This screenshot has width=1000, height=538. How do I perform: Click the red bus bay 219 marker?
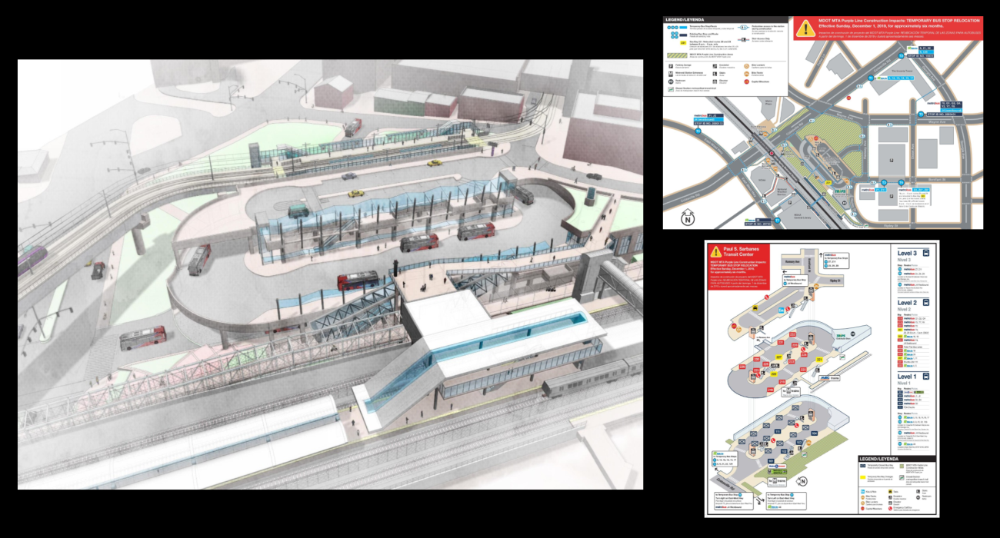[783, 382]
